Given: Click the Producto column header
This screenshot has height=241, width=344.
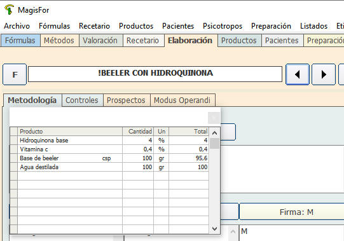Looking at the screenshot, I should click(70, 131).
